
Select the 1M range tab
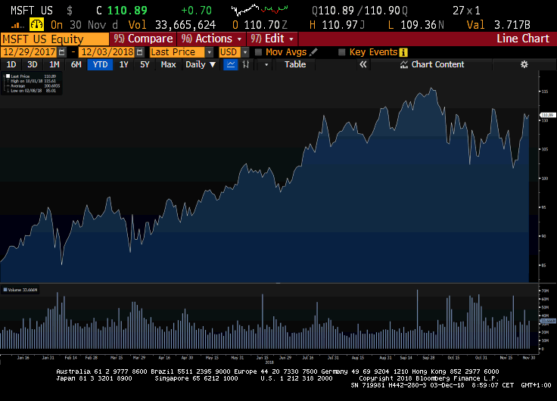point(54,64)
